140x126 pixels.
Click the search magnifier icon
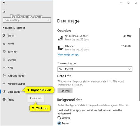pyautogui.click(x=48, y=20)
